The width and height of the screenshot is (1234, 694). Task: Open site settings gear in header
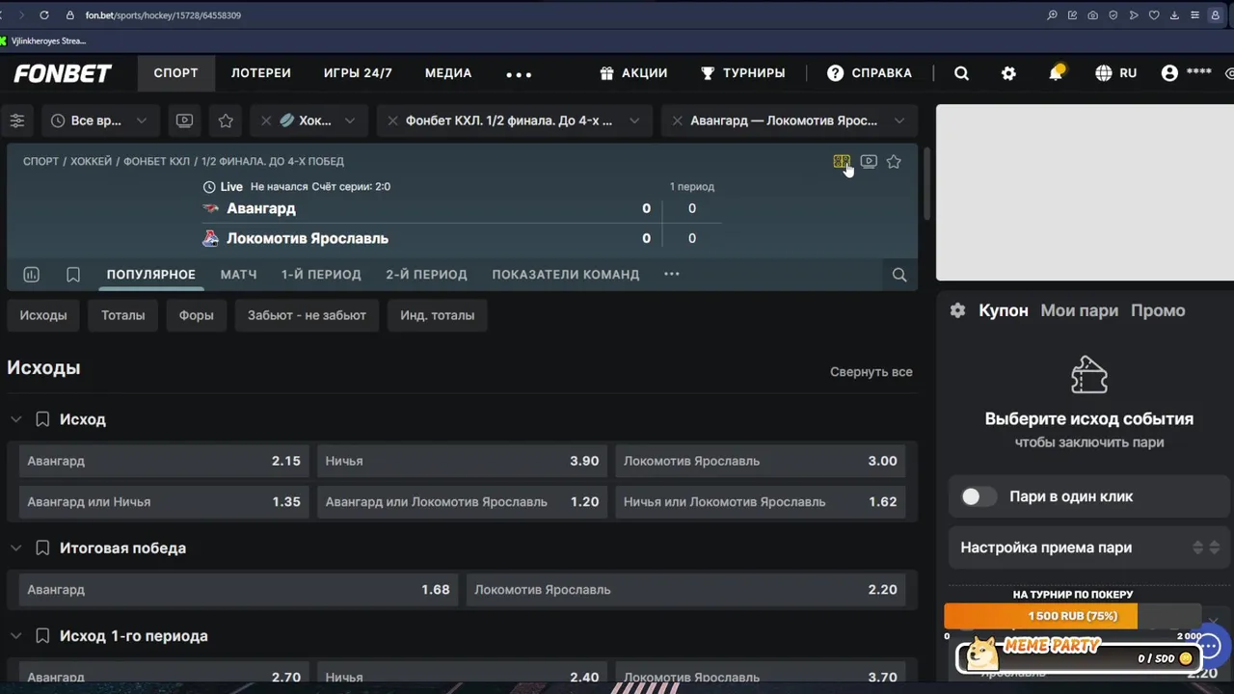1008,73
